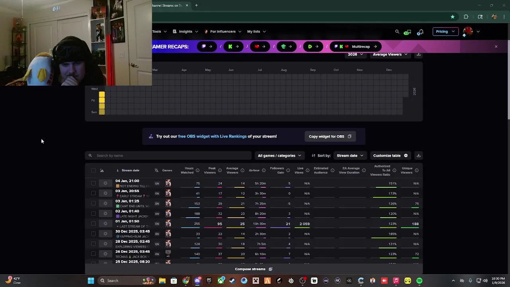Click the Chrome bookmark star icon
Viewport: 510px width, 287px height.
click(453, 17)
